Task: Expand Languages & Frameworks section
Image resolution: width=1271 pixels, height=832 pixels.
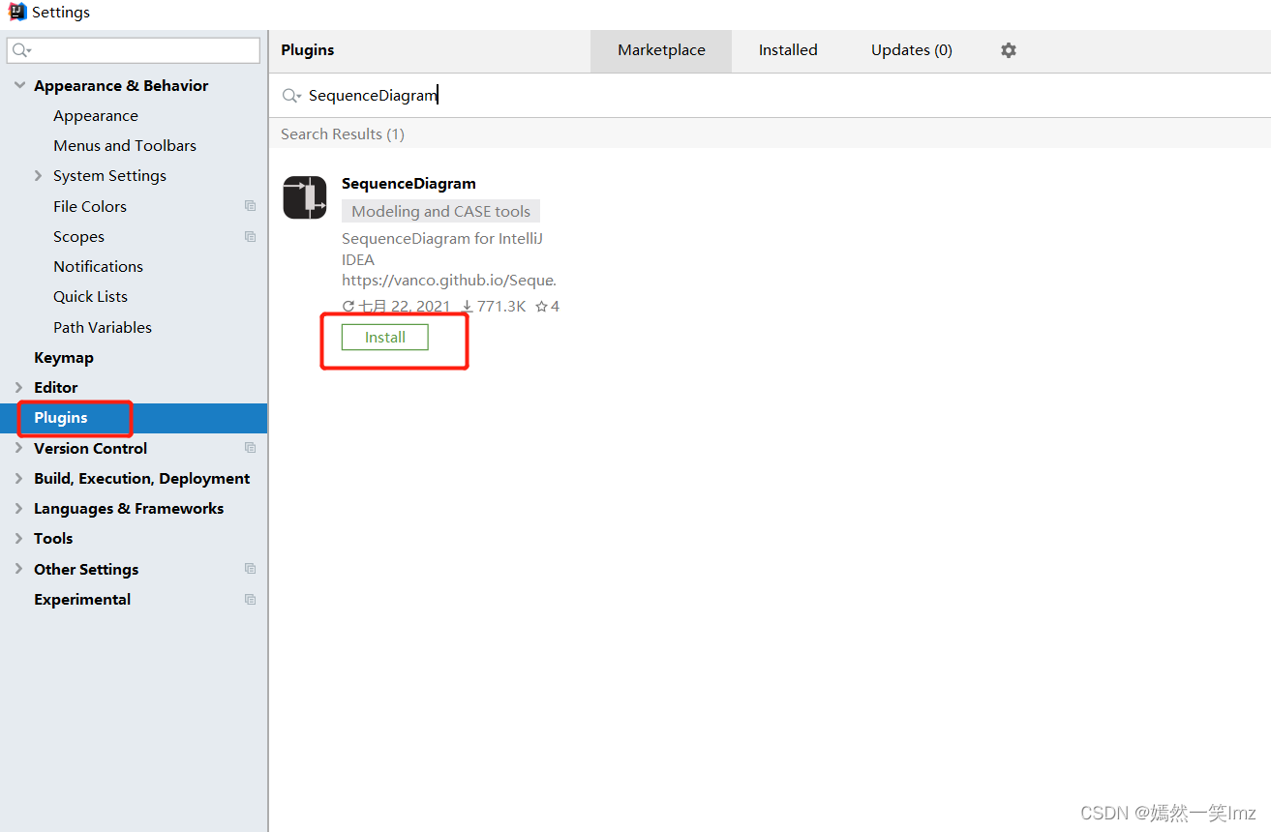Action: pos(19,508)
